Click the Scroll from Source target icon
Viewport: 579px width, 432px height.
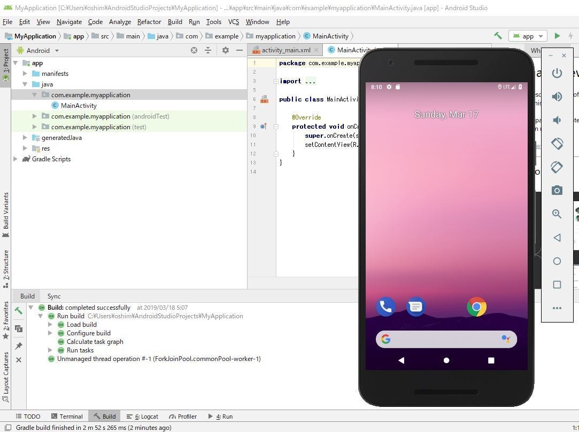(x=194, y=50)
